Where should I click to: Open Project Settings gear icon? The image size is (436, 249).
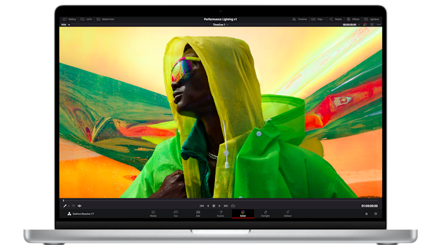376,214
